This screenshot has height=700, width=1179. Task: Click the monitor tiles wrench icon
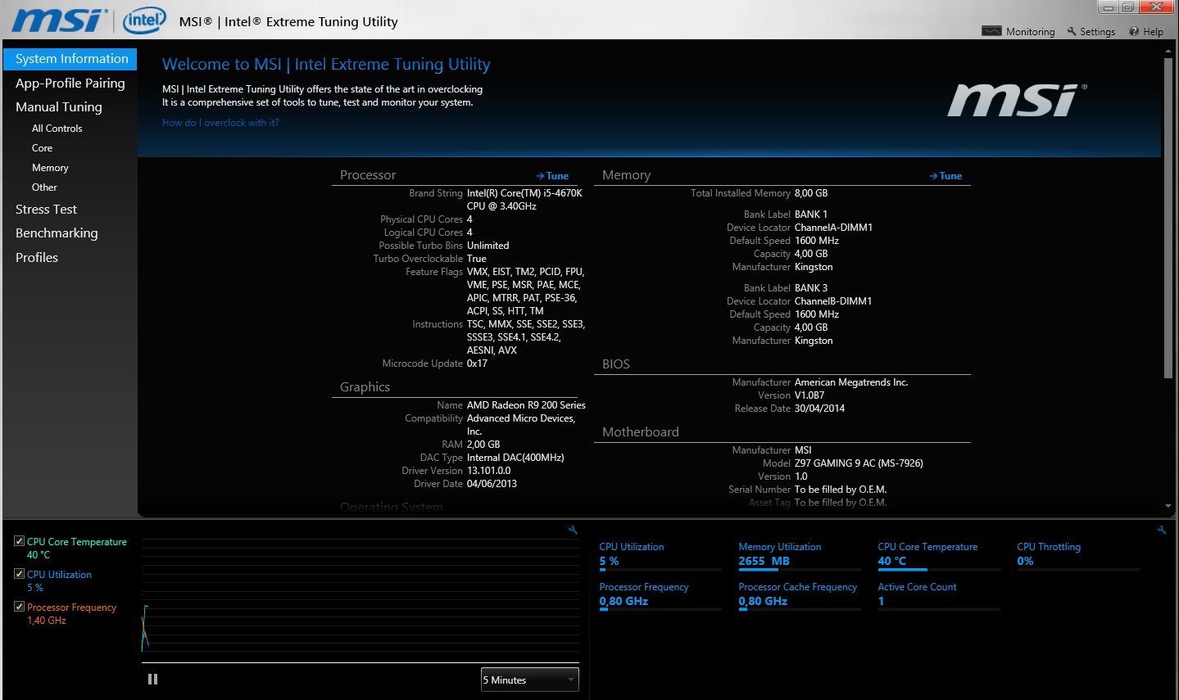[x=1161, y=531]
